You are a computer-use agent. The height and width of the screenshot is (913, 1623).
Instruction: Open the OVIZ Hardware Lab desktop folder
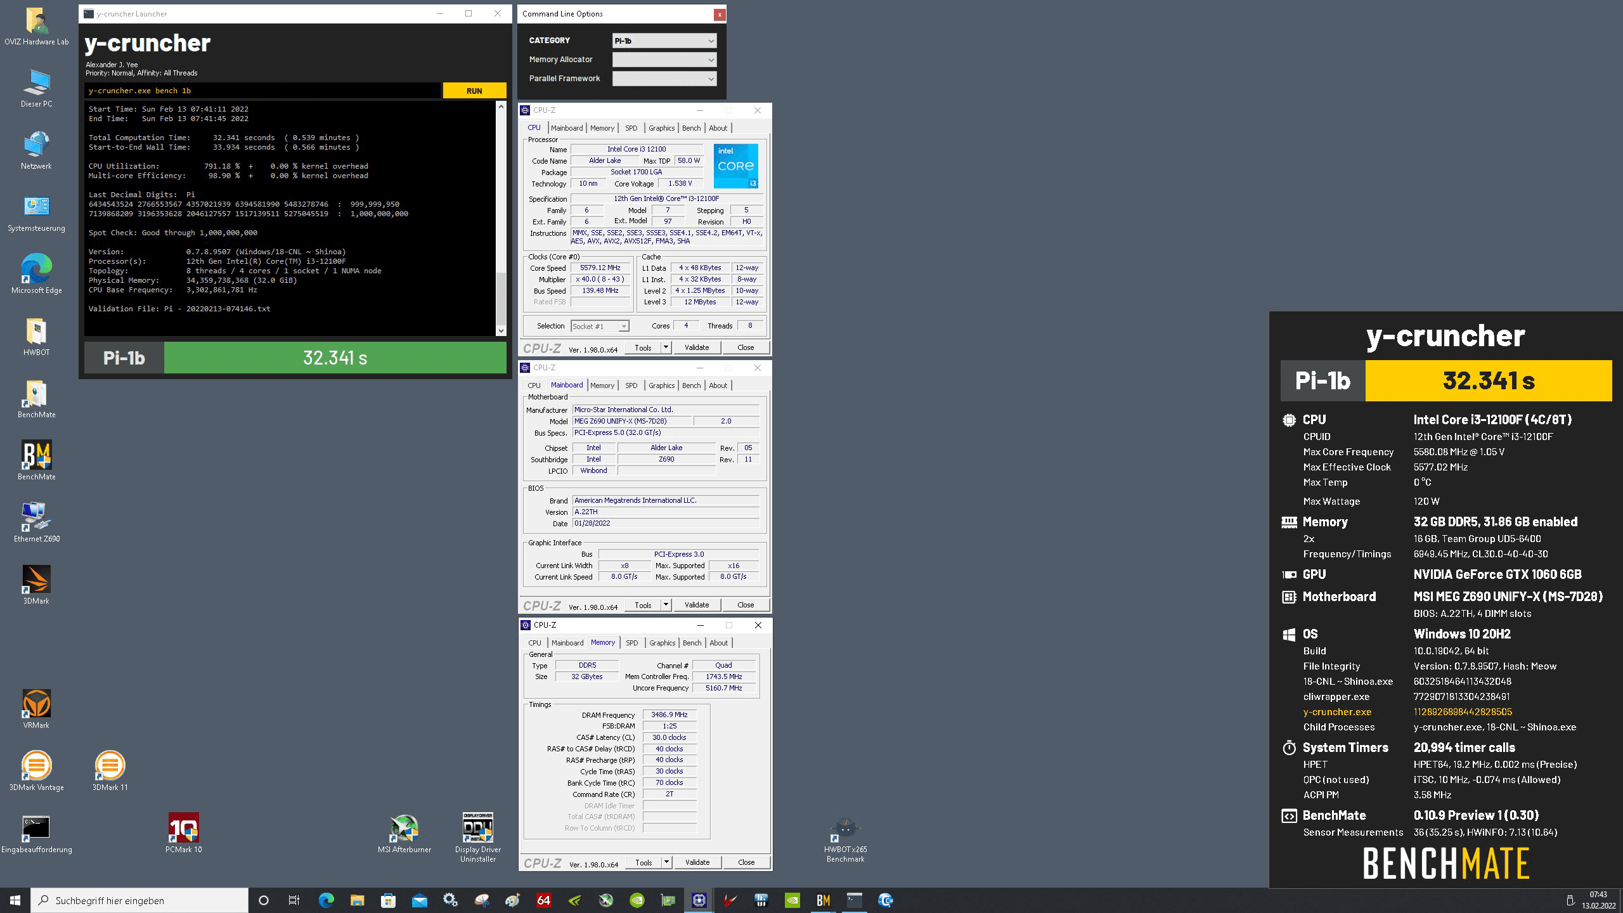tap(36, 27)
